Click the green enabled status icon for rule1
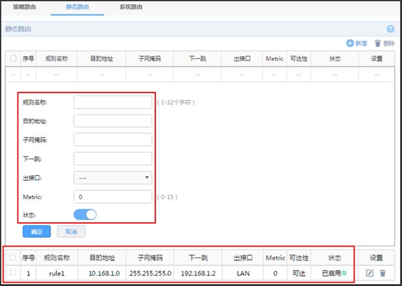Screen dimensions: 402x286 click(344, 273)
